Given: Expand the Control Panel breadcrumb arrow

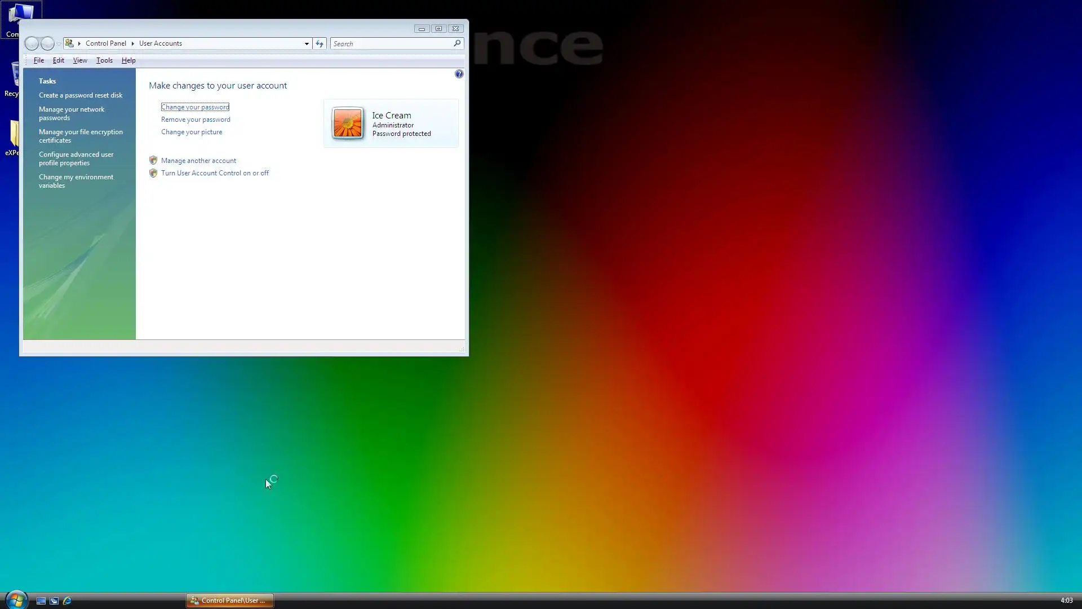Looking at the screenshot, I should [133, 43].
